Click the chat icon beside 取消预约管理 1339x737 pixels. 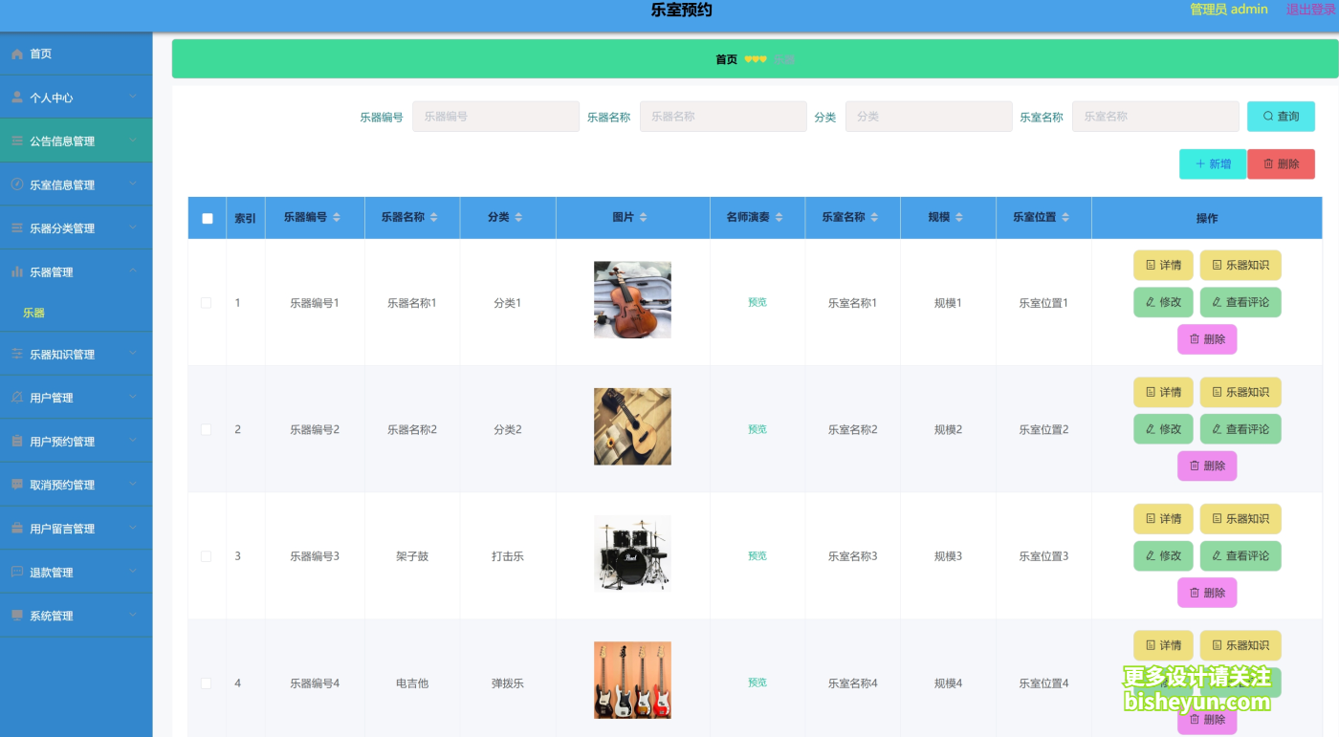pos(17,485)
